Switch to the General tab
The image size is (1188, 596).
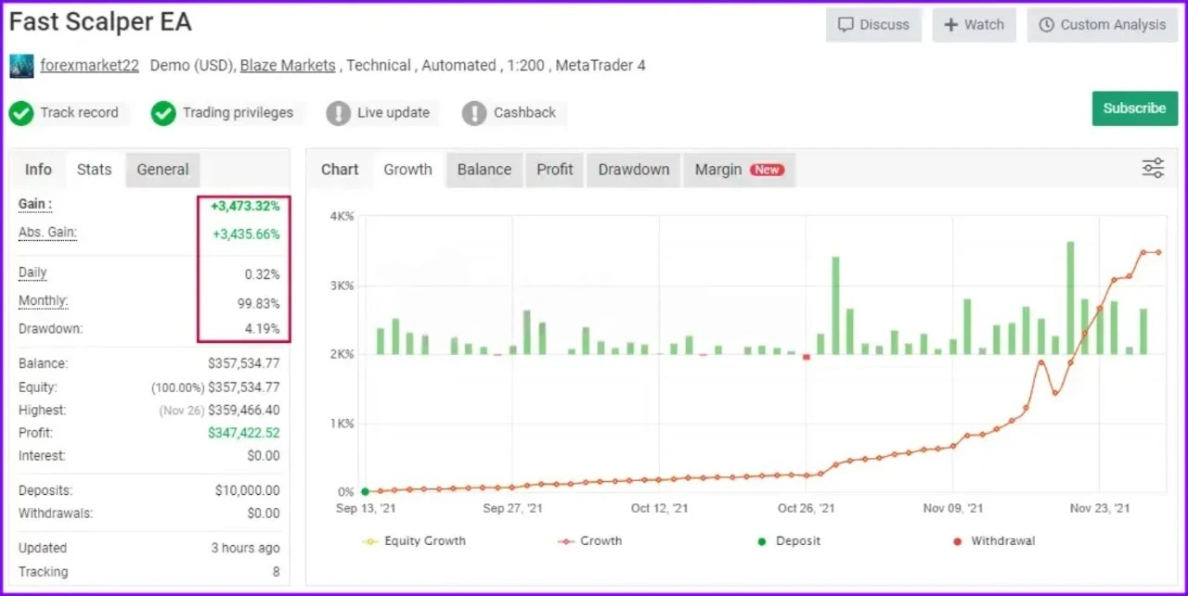(x=162, y=170)
